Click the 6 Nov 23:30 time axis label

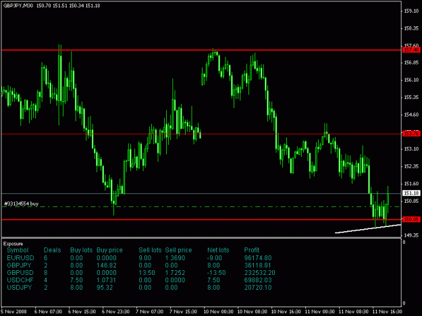[x=115, y=311]
